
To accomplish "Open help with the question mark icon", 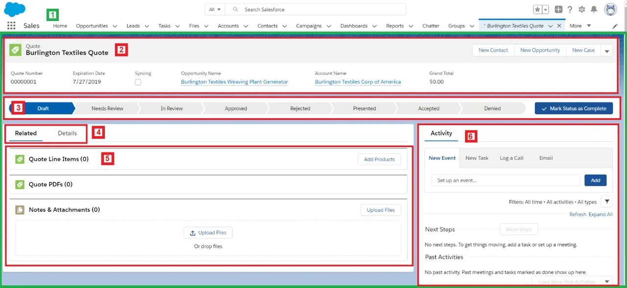I will 569,9.
